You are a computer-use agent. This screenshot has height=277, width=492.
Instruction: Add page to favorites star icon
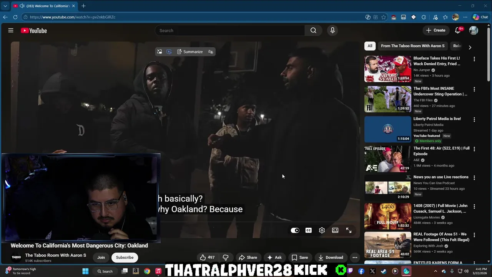click(384, 17)
